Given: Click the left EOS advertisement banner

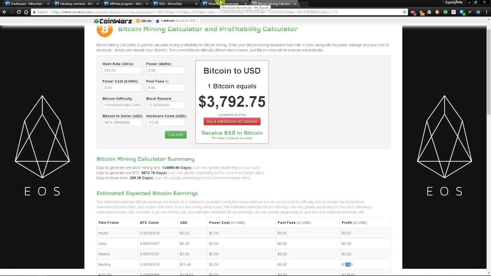Looking at the screenshot, I should coord(42,147).
